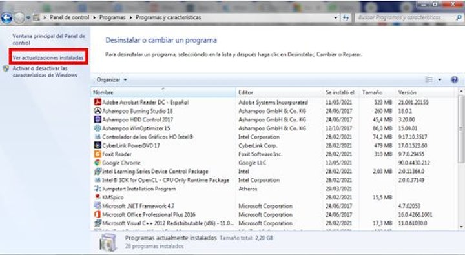Click the Atheros editor cell
Image resolution: width=465 pixels, height=255 pixels.
pyautogui.click(x=247, y=189)
